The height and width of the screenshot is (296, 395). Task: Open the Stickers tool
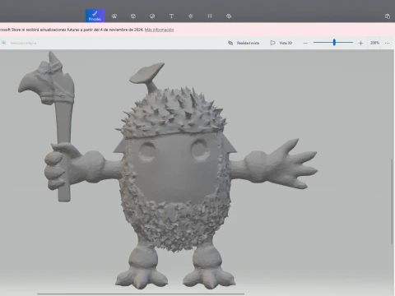click(152, 16)
